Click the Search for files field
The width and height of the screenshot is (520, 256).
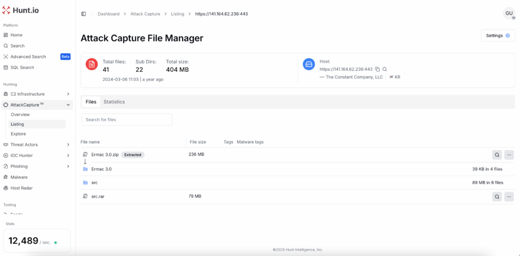point(127,120)
